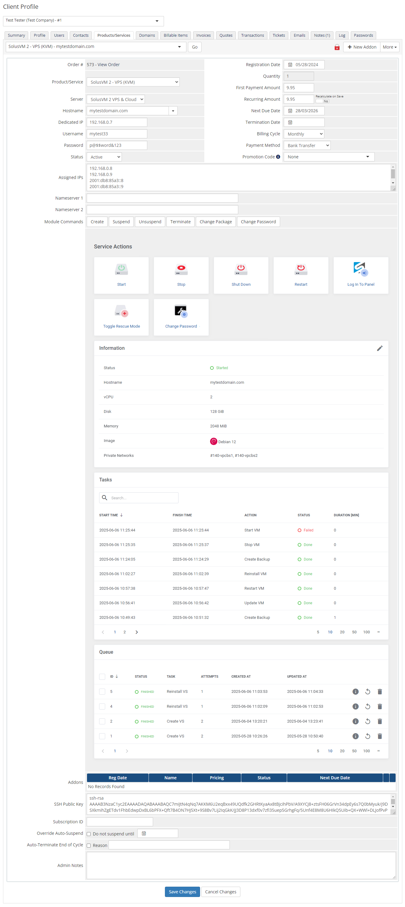This screenshot has width=405, height=907.
Task: Check the checkbox for queue item 4
Action: [x=102, y=706]
